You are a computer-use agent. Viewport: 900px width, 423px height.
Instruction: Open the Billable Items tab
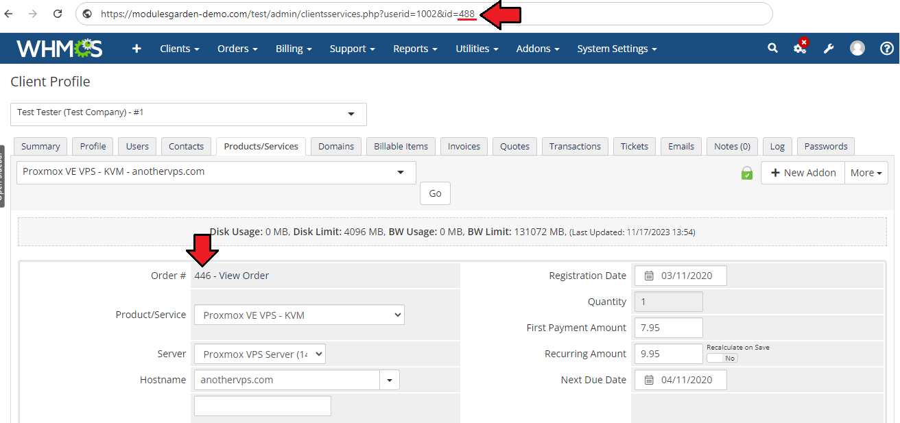pos(401,146)
